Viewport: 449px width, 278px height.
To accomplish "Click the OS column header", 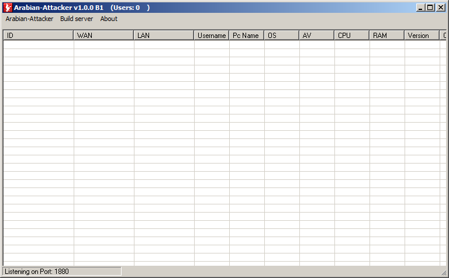I will pos(281,36).
